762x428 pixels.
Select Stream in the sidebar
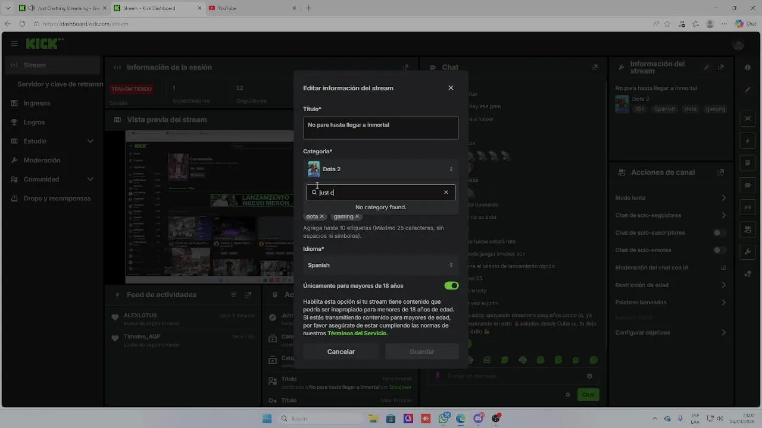click(52, 65)
